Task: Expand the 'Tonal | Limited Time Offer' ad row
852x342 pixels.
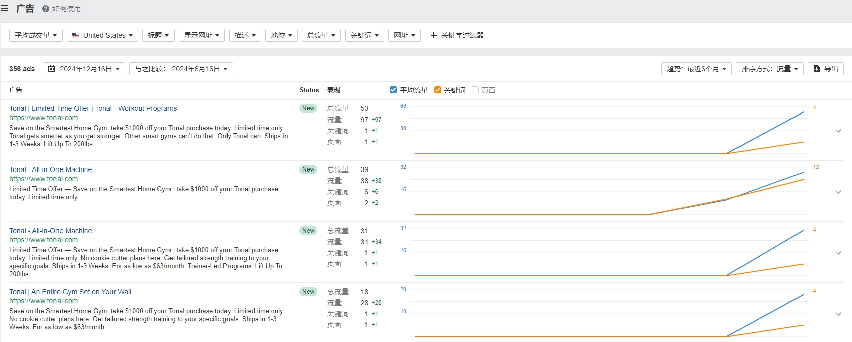Action: pos(838,131)
